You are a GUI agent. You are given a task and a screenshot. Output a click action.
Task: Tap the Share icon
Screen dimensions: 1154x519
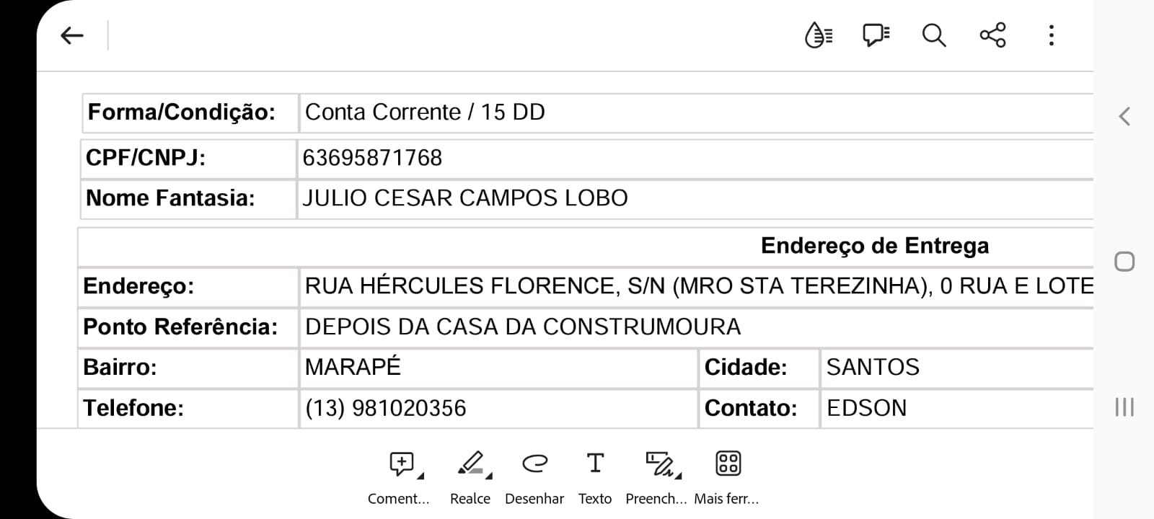[x=992, y=35]
